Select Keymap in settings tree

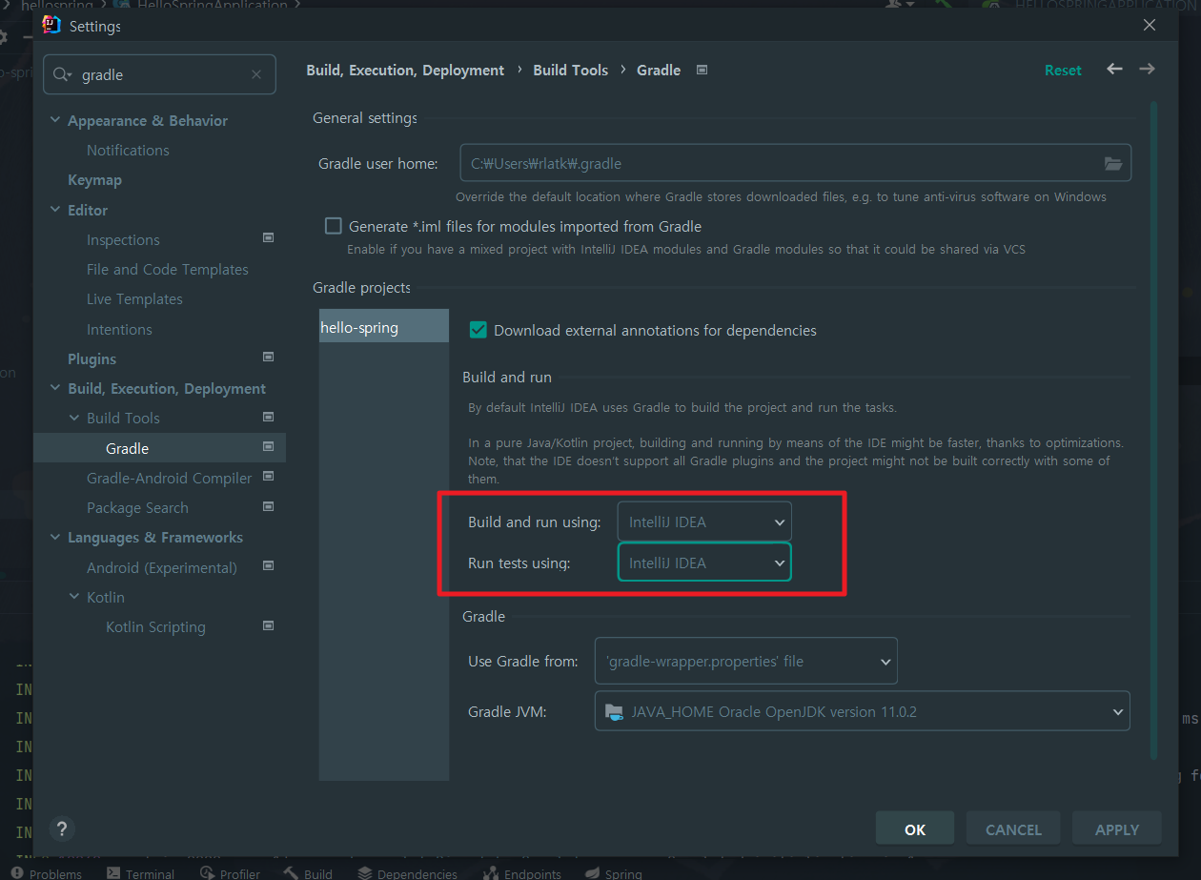point(94,179)
